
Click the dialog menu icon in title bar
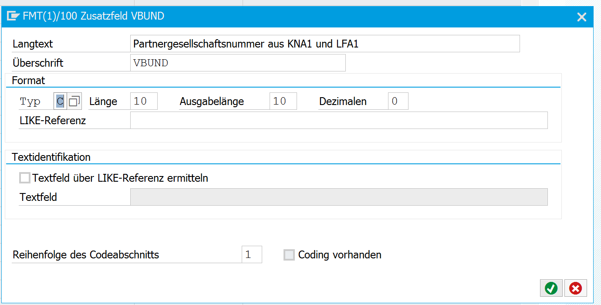tap(14, 17)
